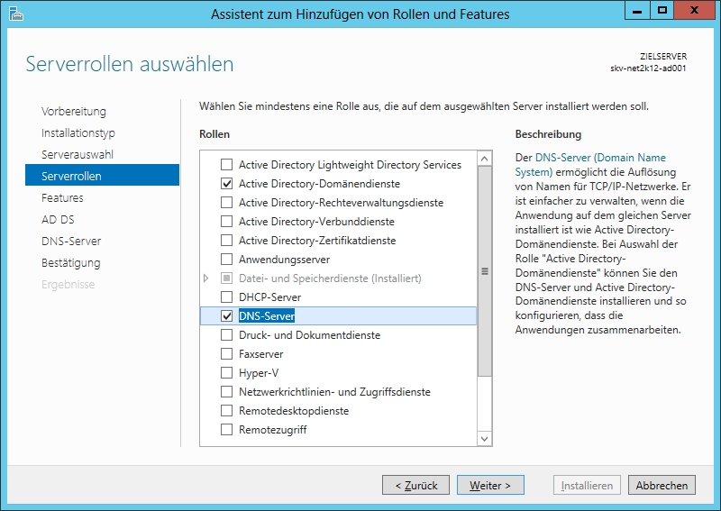
Task: Enable the Hyper-V role checkbox
Action: [226, 373]
